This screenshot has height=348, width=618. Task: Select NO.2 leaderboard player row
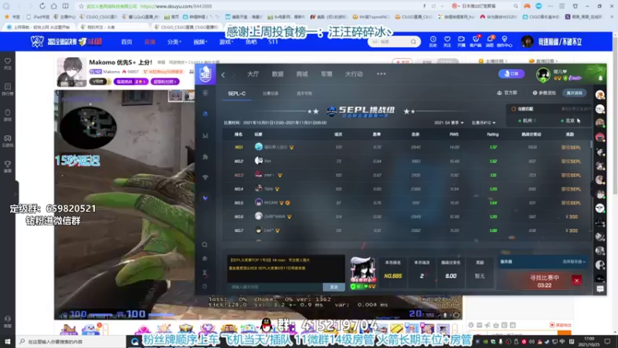[407, 161]
